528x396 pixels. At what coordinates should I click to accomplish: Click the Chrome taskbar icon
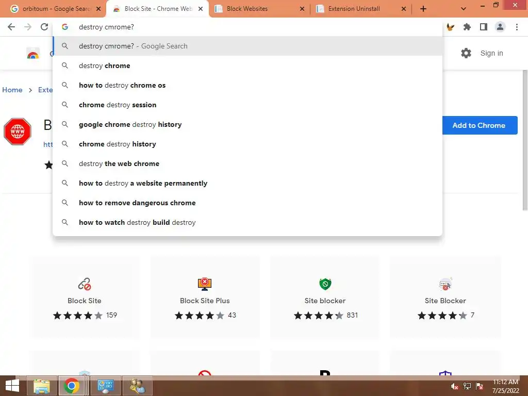pos(71,386)
